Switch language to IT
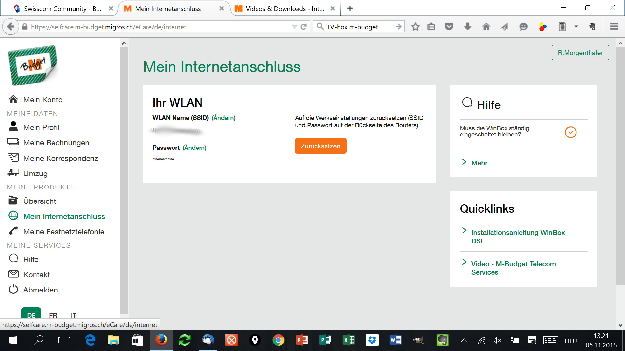 click(x=74, y=315)
